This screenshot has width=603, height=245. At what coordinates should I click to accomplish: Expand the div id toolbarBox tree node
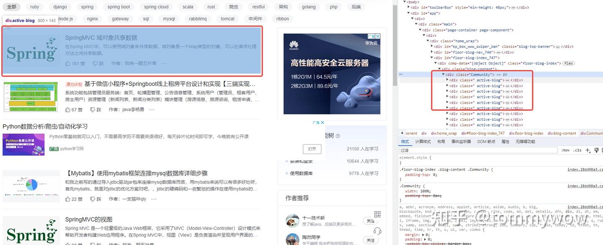click(x=407, y=7)
